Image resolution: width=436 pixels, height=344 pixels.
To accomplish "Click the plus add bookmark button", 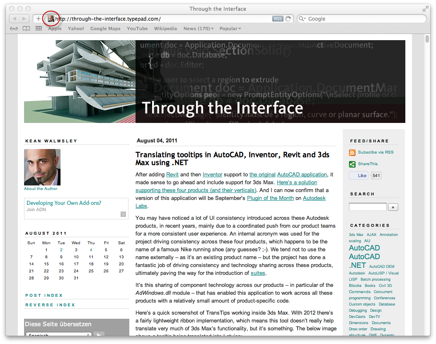I will pyautogui.click(x=38, y=19).
